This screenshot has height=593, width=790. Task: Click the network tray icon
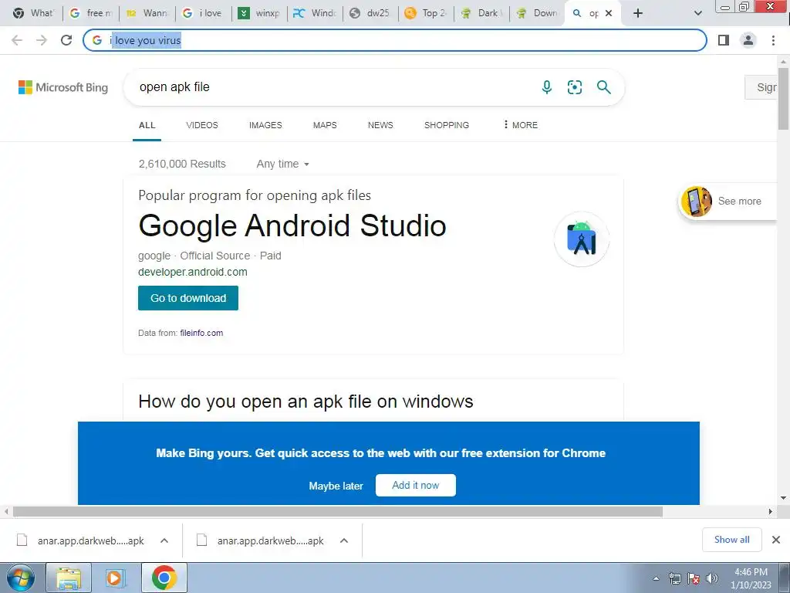tap(675, 578)
